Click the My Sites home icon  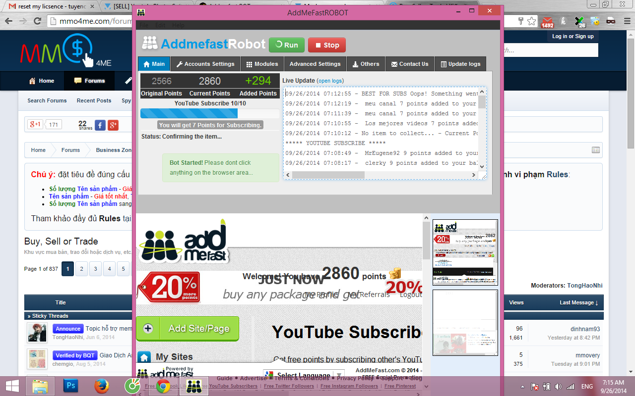pos(144,357)
